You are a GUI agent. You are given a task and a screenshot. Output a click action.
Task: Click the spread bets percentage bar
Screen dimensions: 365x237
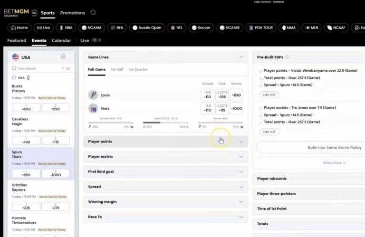point(111,123)
